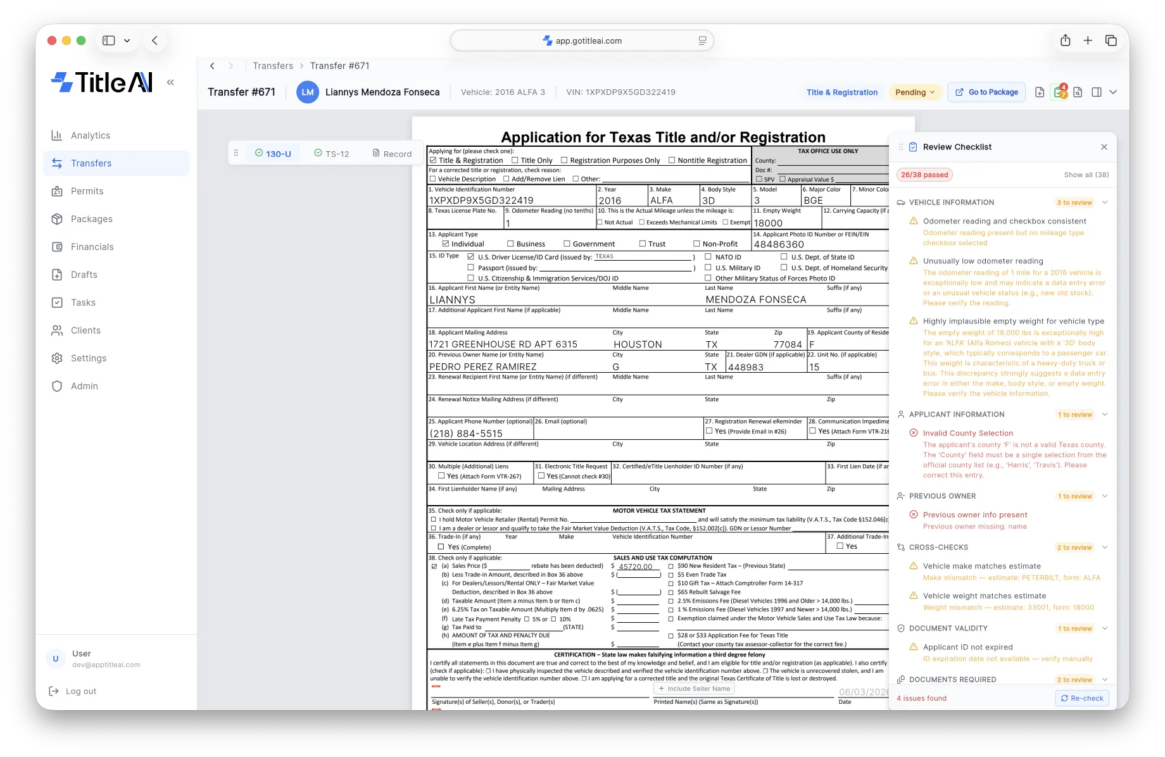1165x757 pixels.
Task: Grab the document tabs drag handle
Action: click(236, 153)
